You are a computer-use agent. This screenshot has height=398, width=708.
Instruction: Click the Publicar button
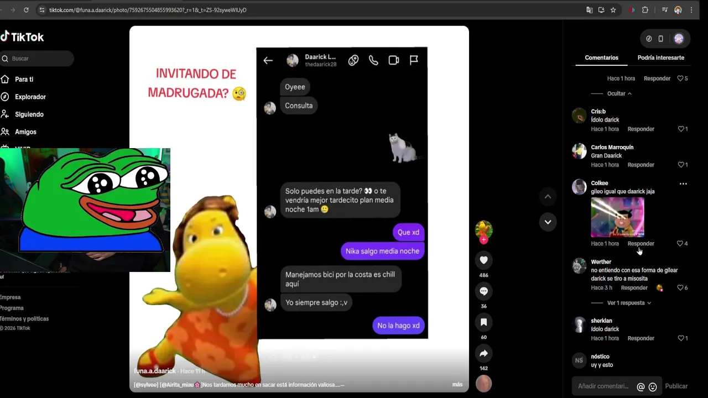pos(676,386)
